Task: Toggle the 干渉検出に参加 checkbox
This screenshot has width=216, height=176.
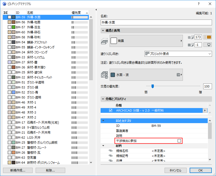Action: [179, 141]
